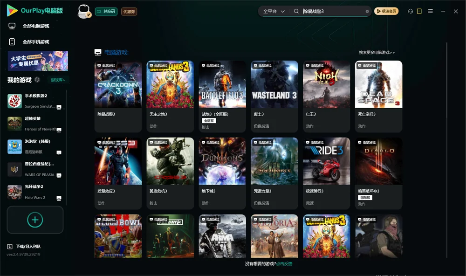Click the yellow mini-mode window icon
466x276 pixels.
[x=419, y=11]
